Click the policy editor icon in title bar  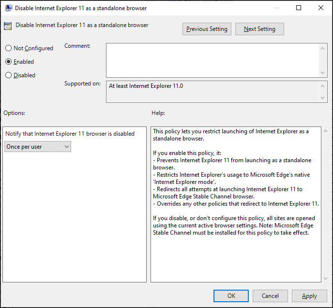coord(9,8)
